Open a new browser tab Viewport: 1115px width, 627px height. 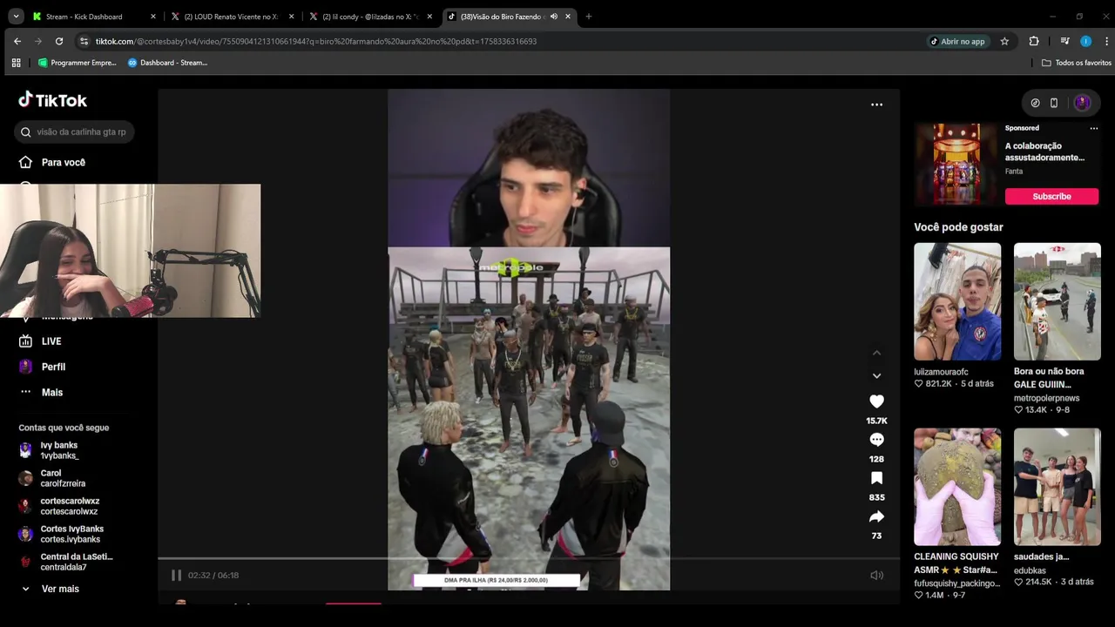tap(588, 17)
